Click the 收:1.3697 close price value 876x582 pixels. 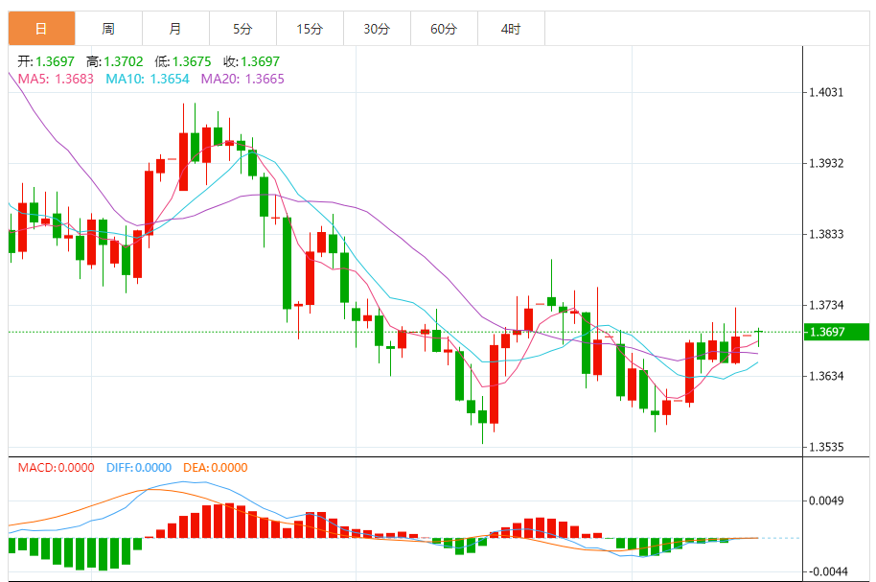(251, 61)
